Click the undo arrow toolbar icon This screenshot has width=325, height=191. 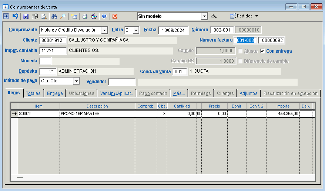(15, 16)
